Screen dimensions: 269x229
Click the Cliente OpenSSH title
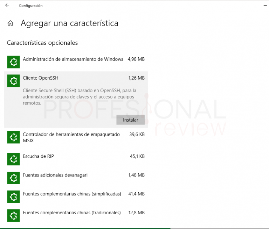(41, 78)
